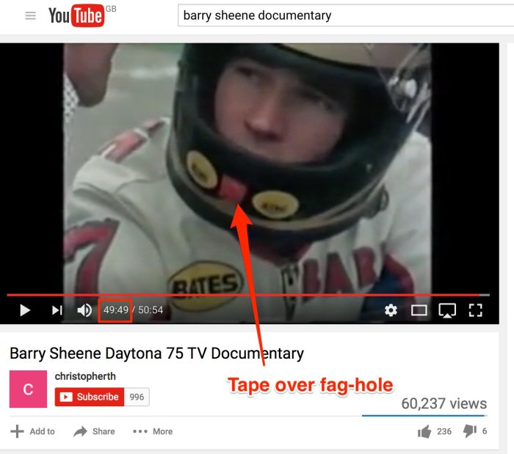Open the Add to playlist menu
The width and height of the screenshot is (514, 454).
[x=33, y=431]
